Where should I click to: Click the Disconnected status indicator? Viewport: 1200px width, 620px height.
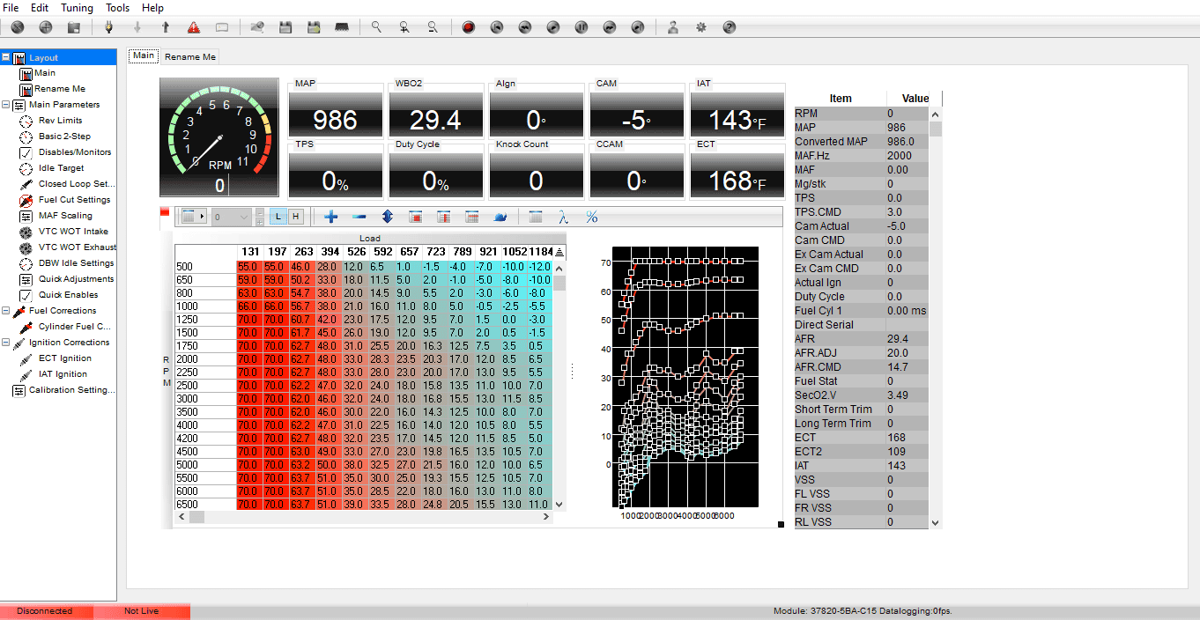pos(44,611)
